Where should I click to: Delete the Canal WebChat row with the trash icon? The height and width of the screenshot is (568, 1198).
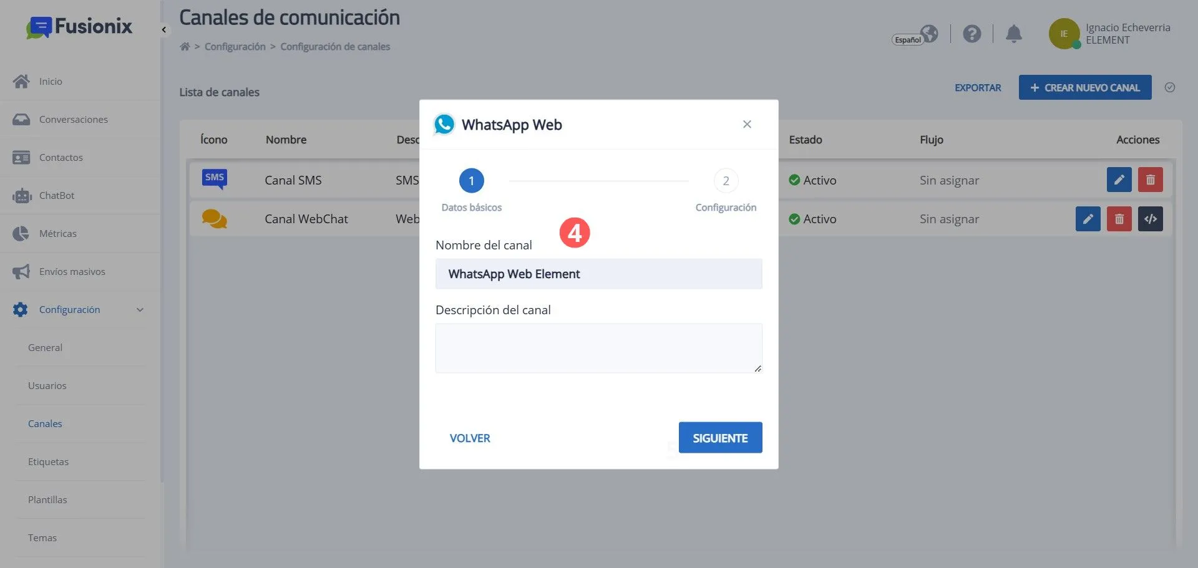tap(1119, 219)
